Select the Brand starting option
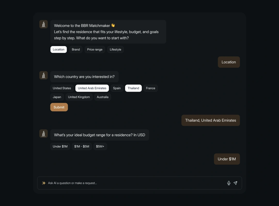This screenshot has height=206, width=279. click(x=76, y=49)
